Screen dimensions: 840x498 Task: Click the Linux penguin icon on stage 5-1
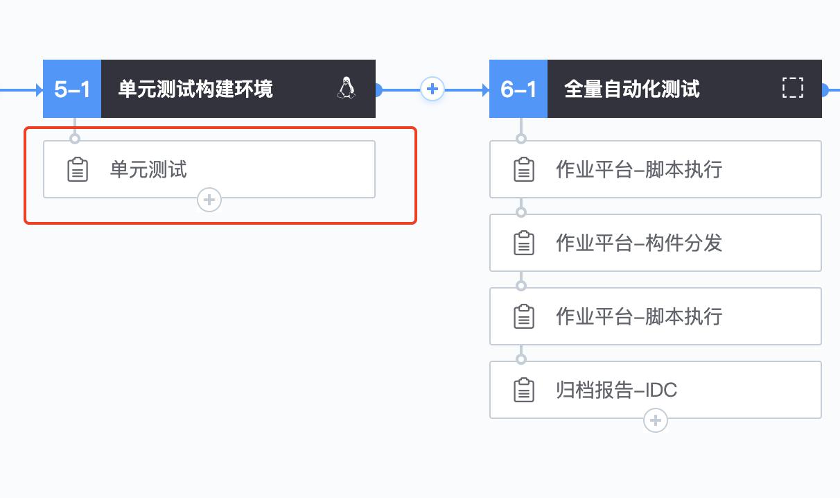click(x=346, y=89)
